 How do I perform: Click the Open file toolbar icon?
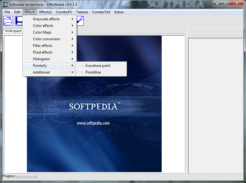pos(8,21)
